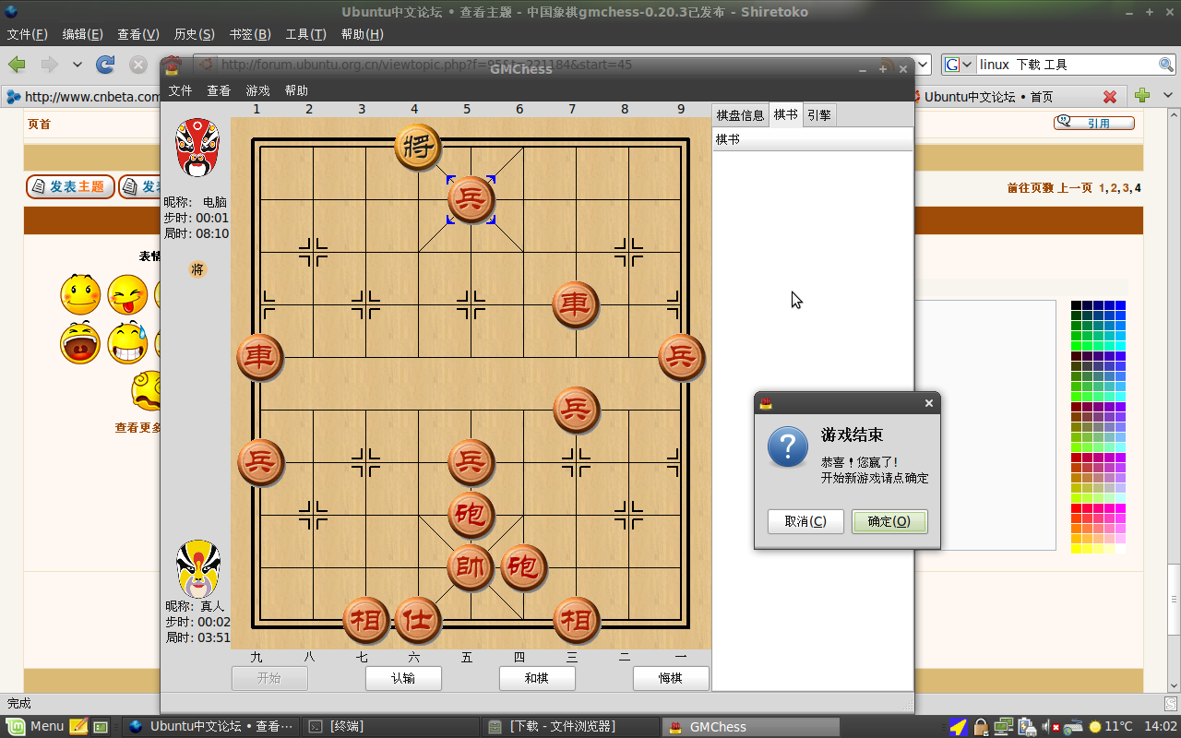Pick the black swatch in the color palette
This screenshot has height=738, width=1181.
click(x=1076, y=305)
